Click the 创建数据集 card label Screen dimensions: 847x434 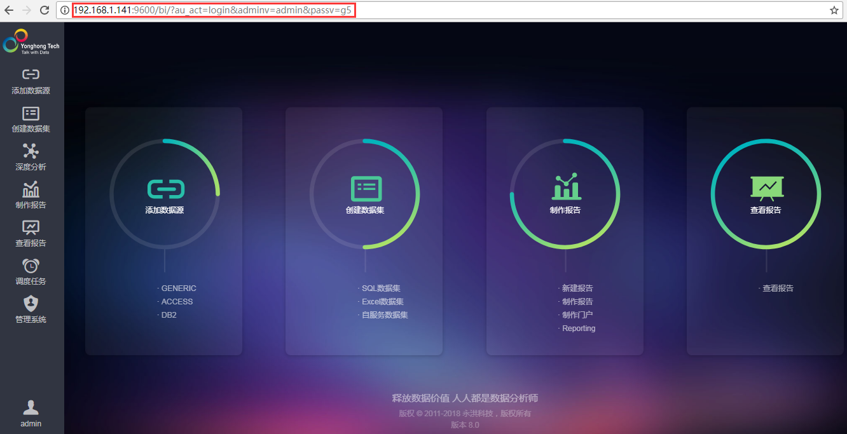[x=365, y=210]
